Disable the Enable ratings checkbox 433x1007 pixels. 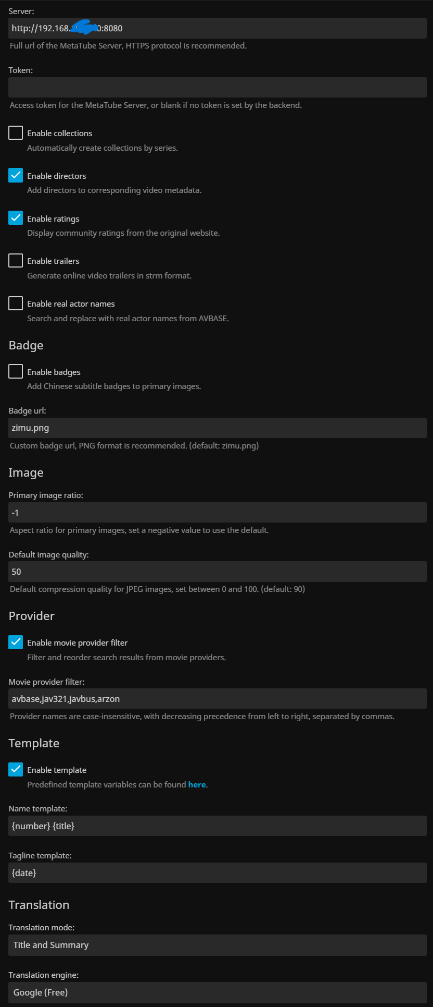click(16, 218)
